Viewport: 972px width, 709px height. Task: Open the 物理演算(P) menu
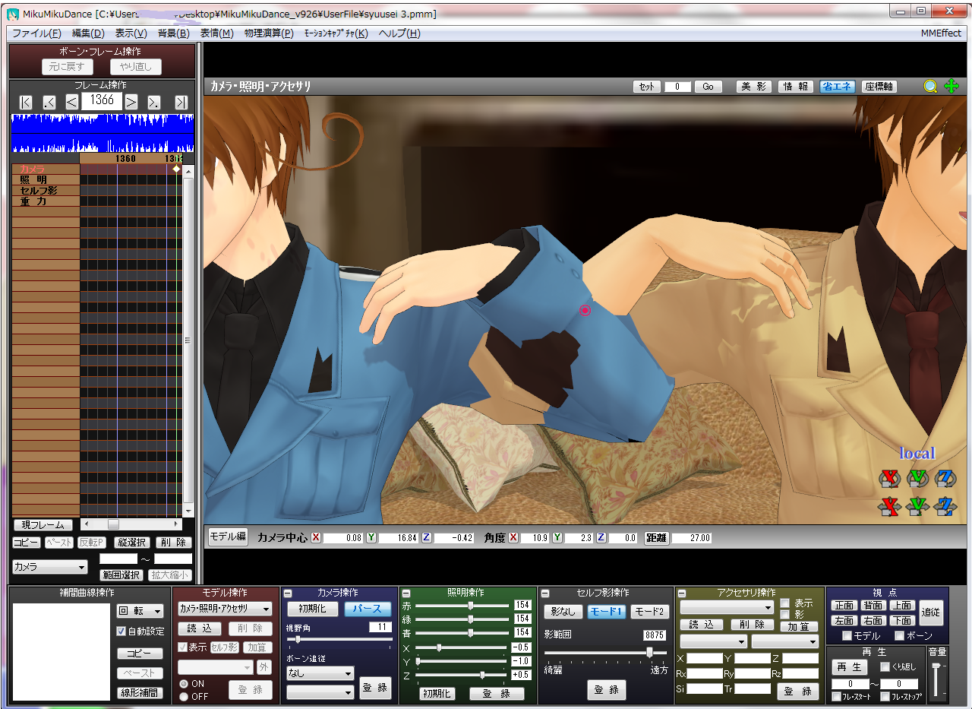pyautogui.click(x=269, y=33)
